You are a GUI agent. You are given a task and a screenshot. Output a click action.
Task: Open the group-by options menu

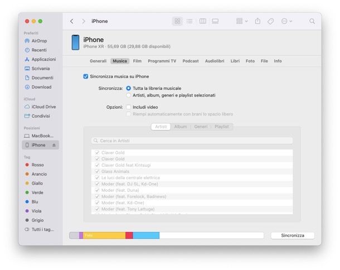pyautogui.click(x=241, y=21)
